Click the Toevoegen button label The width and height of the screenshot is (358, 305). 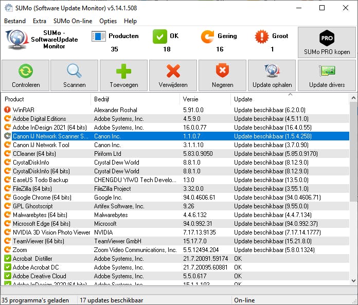[x=124, y=85]
